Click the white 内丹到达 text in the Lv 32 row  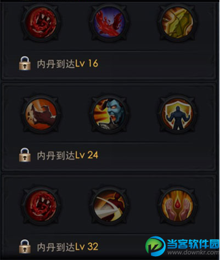[x=56, y=247]
